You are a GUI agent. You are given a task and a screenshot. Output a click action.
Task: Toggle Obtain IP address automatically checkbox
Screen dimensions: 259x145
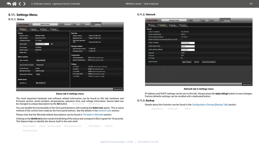point(182,39)
